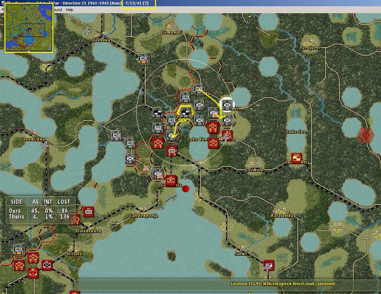The image size is (381, 294).
Task: Select the red 5-6 infantry unit
Action: (158, 143)
